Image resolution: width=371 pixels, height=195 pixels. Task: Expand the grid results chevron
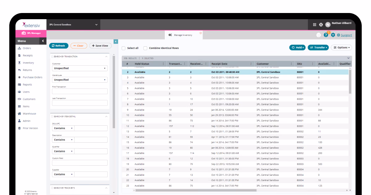(x=348, y=58)
